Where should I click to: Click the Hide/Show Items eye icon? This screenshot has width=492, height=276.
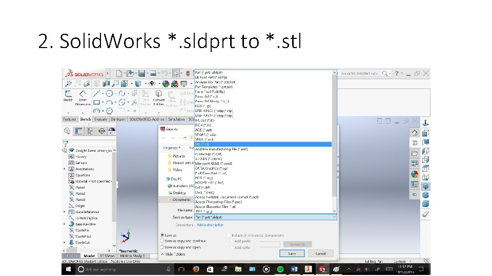pyautogui.click(x=152, y=83)
